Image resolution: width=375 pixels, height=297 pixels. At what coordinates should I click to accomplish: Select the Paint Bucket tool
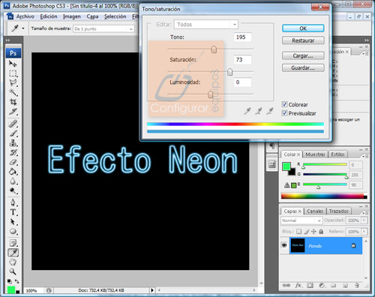coord(13,172)
